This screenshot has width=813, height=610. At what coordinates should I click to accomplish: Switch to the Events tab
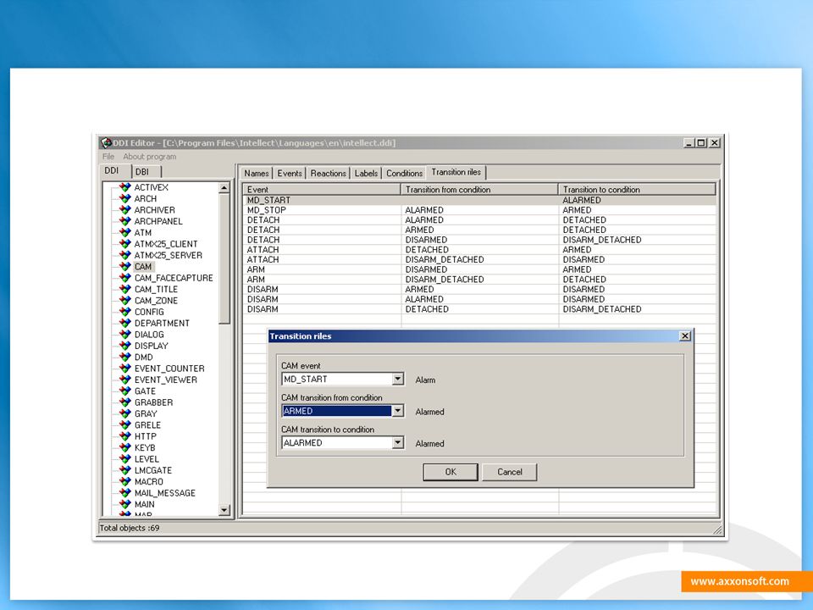click(290, 173)
